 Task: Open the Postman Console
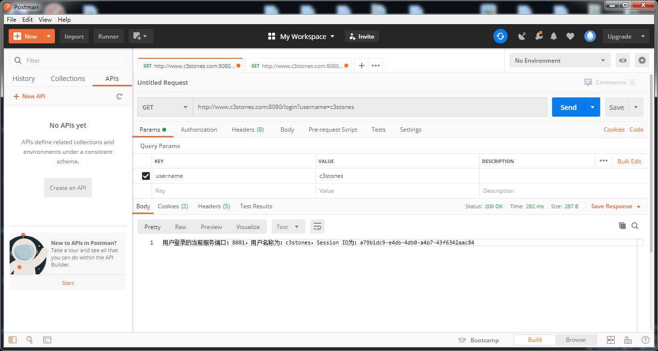pyautogui.click(x=47, y=340)
